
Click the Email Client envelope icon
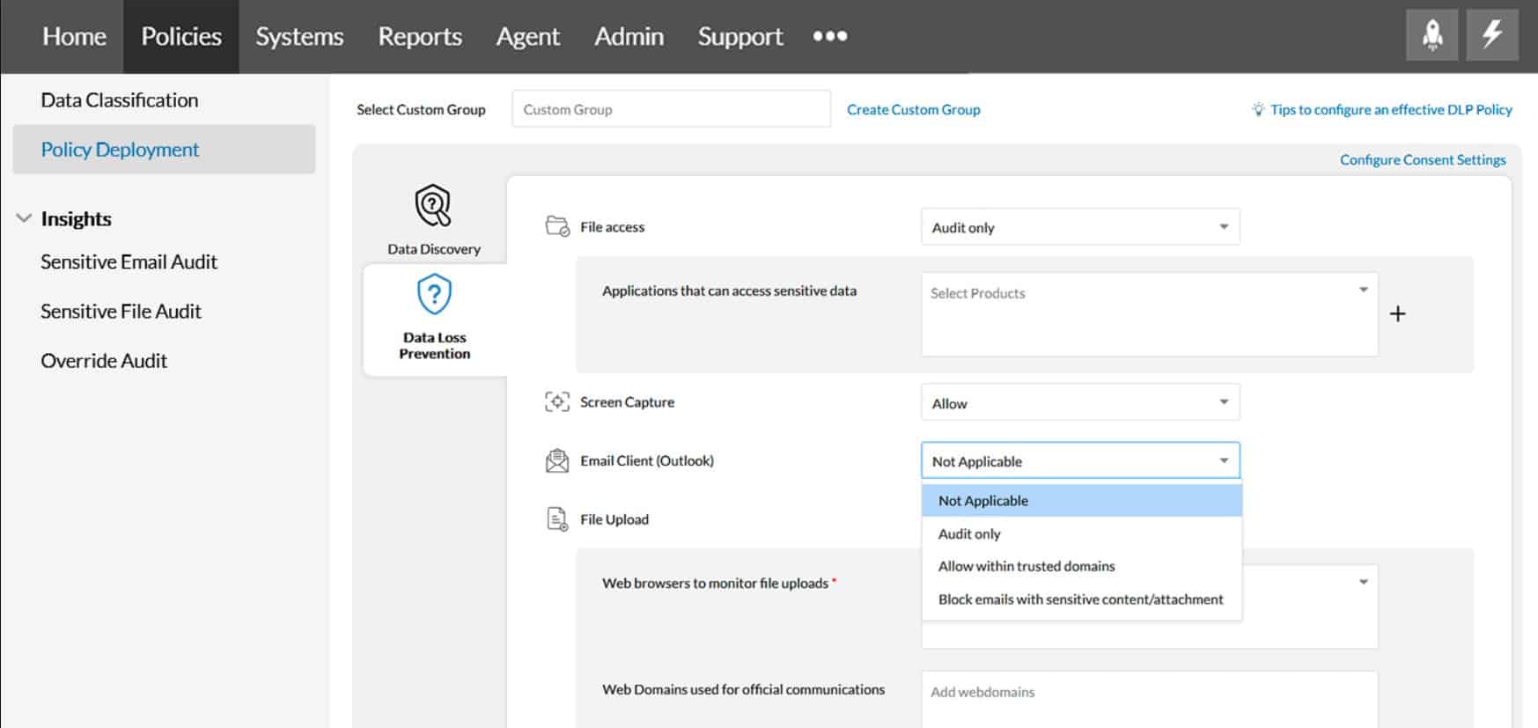[x=557, y=460]
